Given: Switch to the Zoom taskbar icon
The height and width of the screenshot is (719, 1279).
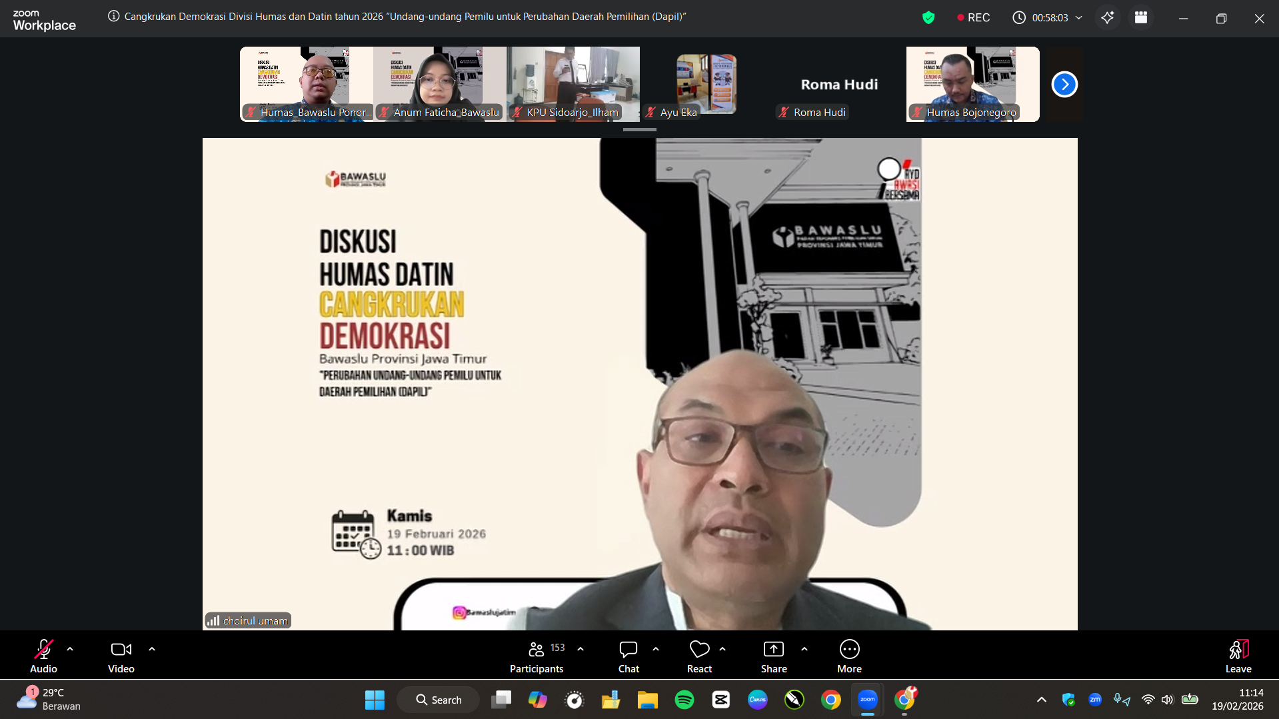Looking at the screenshot, I should point(868,700).
